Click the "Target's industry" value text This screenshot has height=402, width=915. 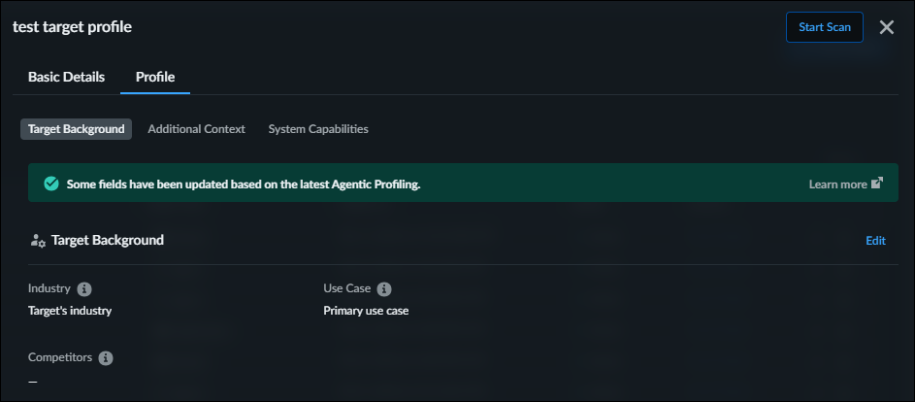tap(70, 311)
